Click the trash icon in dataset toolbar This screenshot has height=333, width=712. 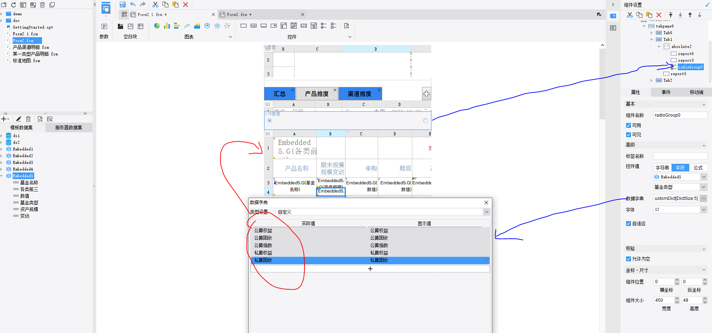[x=28, y=119]
